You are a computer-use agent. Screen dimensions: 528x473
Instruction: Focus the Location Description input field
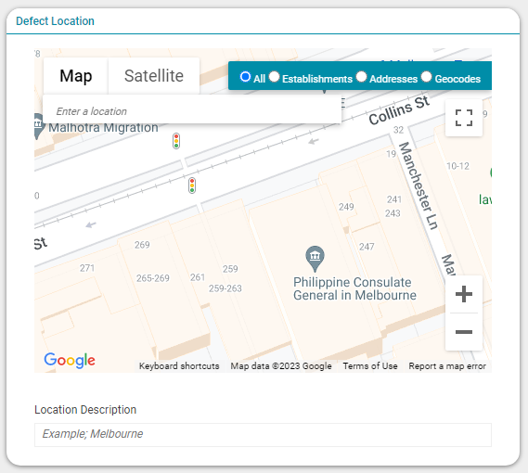pos(263,435)
